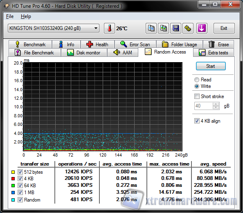This screenshot has height=213, width=243.
Task: Start the random access test
Action: (x=211, y=66)
